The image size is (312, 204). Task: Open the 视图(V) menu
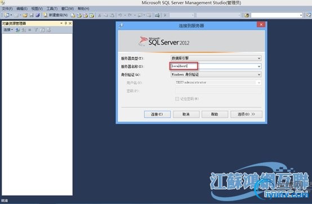(x=37, y=8)
